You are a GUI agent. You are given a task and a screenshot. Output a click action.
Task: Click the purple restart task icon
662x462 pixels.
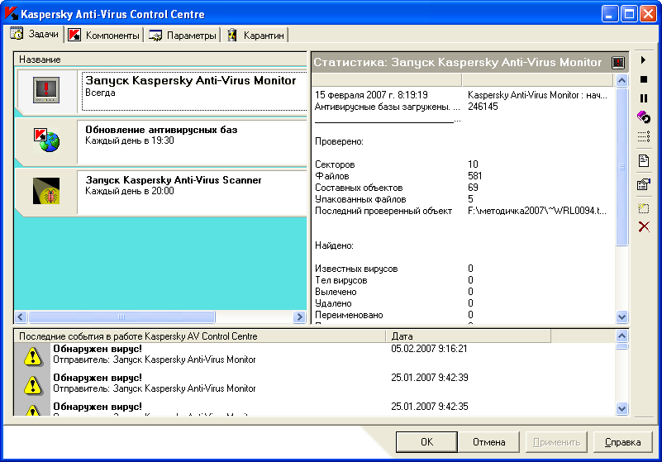[x=644, y=117]
